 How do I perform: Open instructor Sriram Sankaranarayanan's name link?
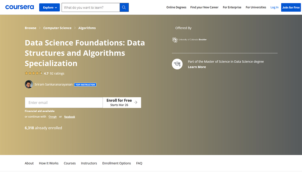pos(54,84)
